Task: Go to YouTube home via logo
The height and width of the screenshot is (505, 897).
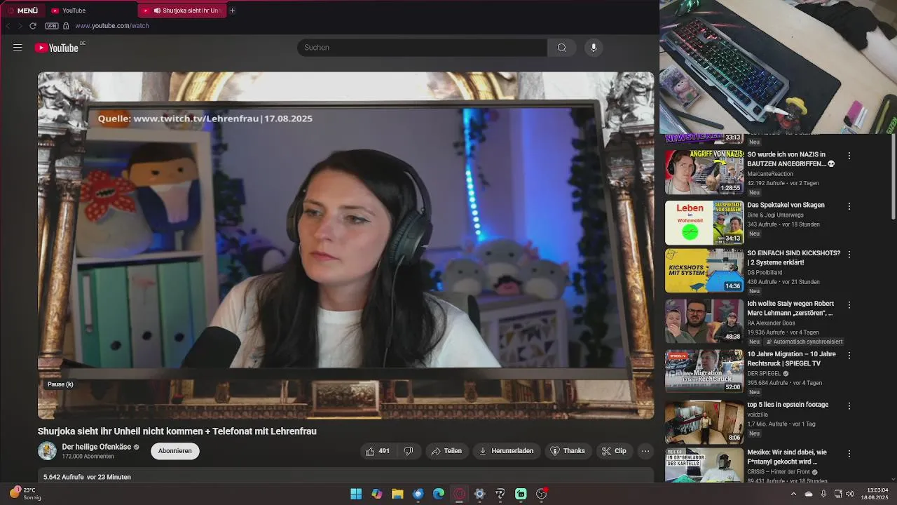Action: tap(57, 48)
